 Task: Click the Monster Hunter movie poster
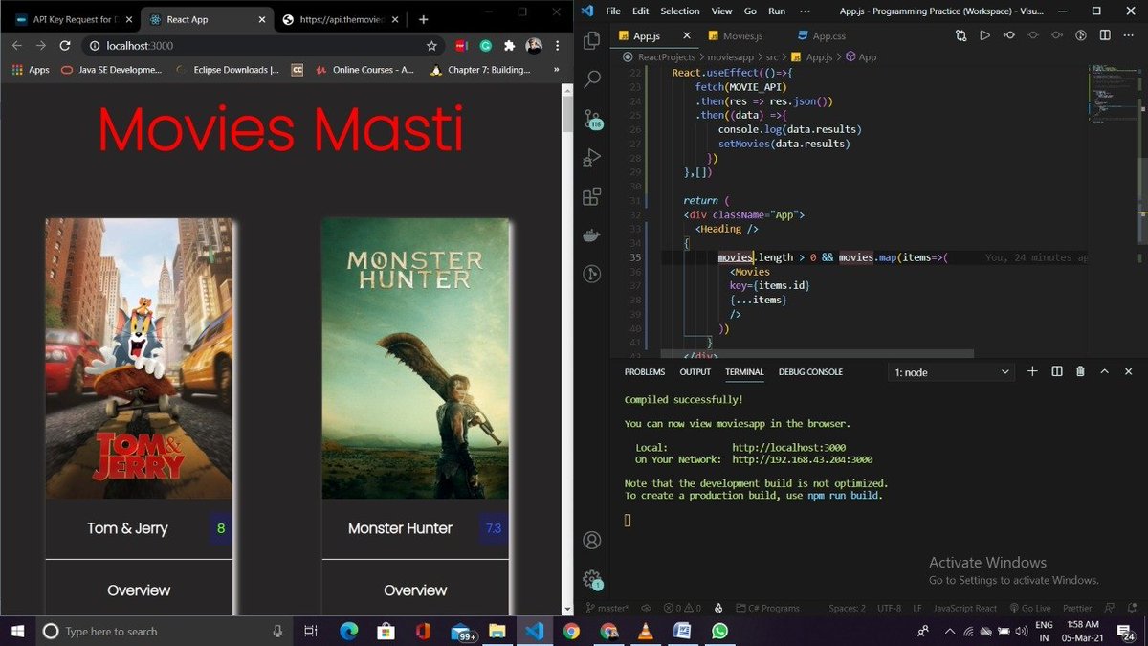(x=415, y=358)
